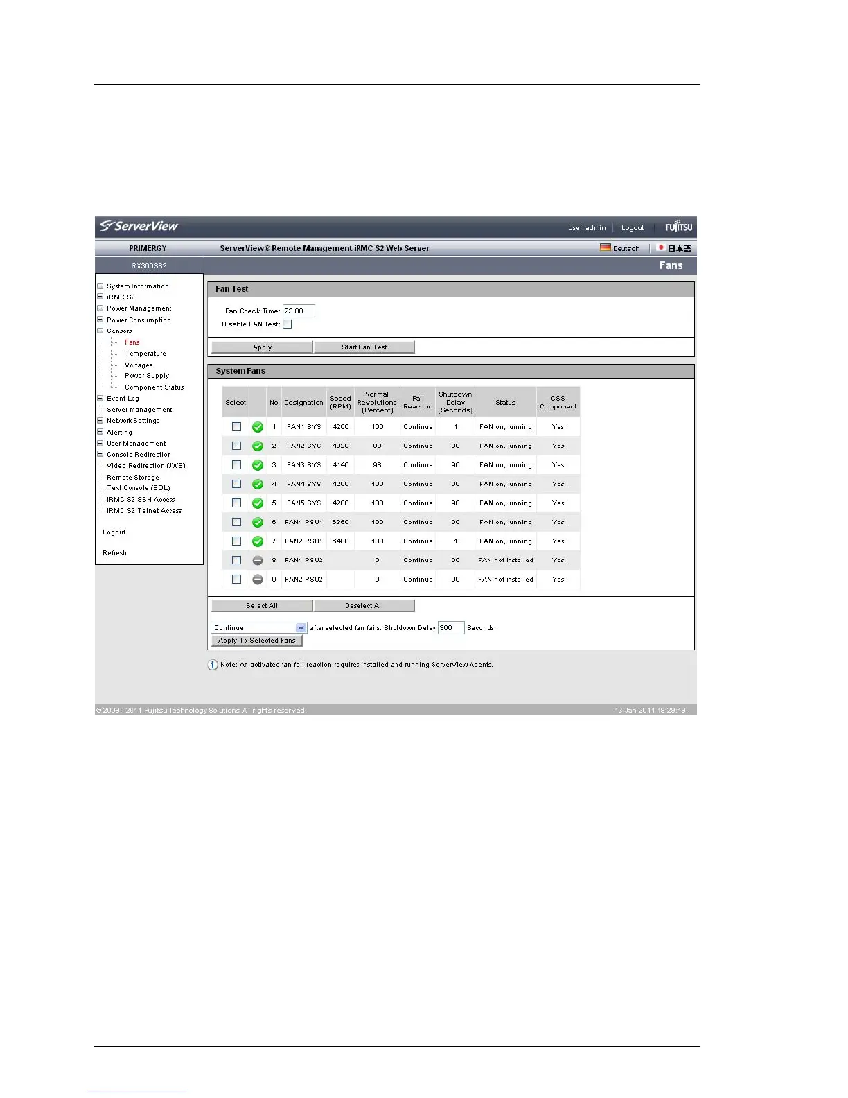848x1098 pixels.
Task: Open the Power Supply sensor page
Action: pyautogui.click(x=147, y=376)
